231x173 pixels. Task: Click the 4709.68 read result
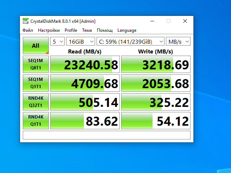(x=85, y=83)
